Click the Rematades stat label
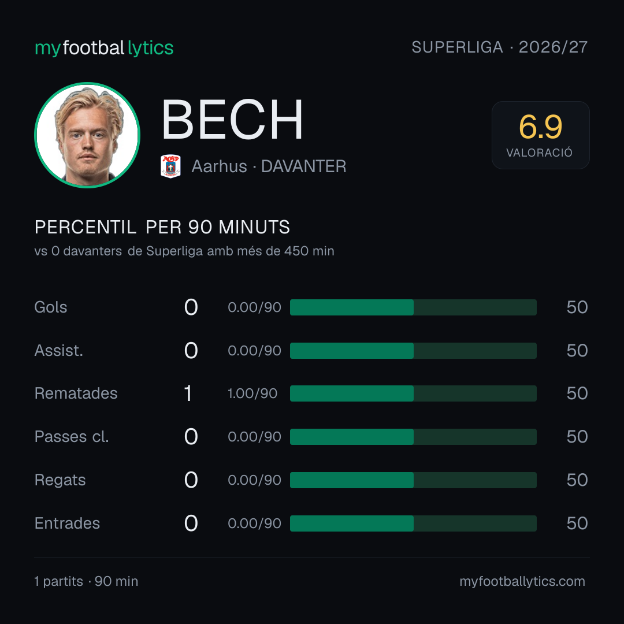 point(76,393)
